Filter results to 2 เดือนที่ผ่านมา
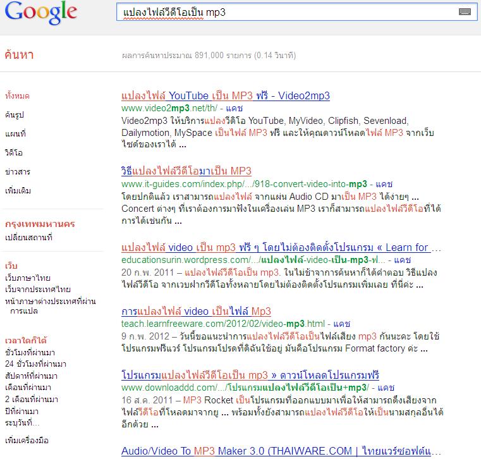Screen dimensions: 481x459 click(32, 400)
